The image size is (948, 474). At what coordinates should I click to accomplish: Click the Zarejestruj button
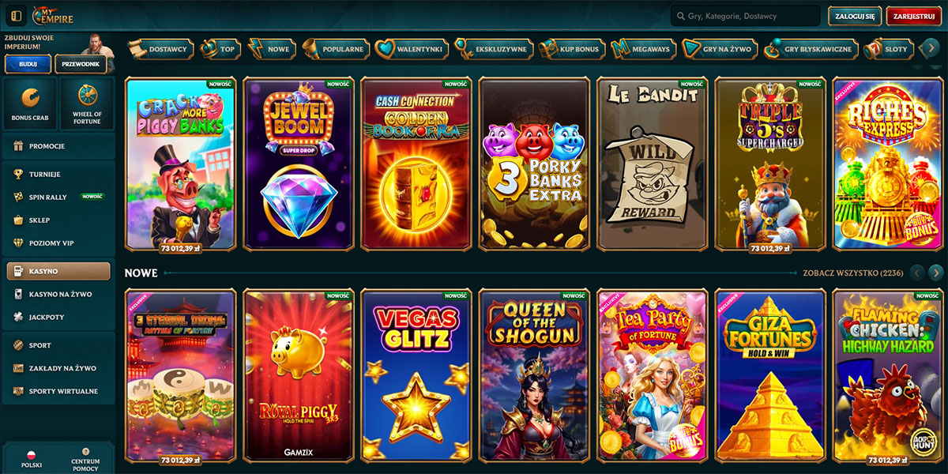click(914, 16)
